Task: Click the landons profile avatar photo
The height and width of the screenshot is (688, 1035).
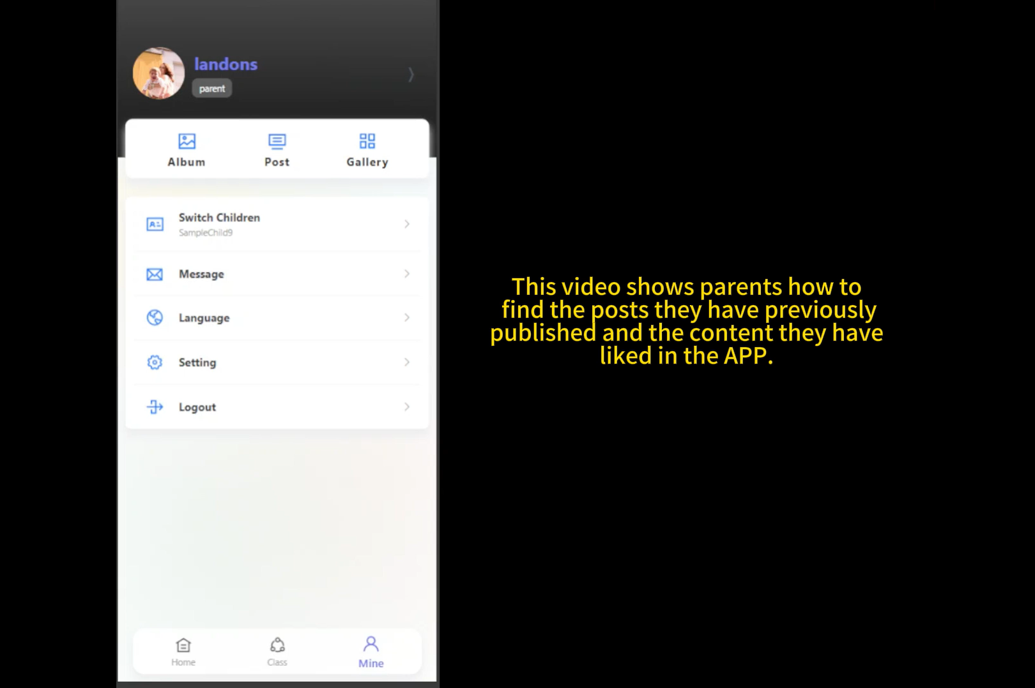Action: pos(158,73)
